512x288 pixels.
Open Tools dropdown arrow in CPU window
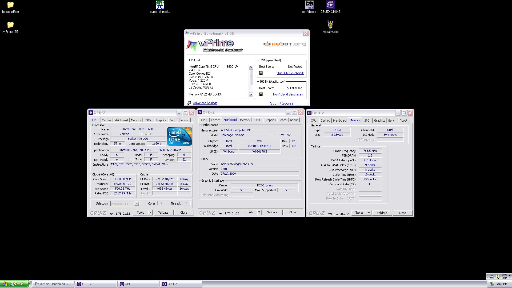click(150, 213)
